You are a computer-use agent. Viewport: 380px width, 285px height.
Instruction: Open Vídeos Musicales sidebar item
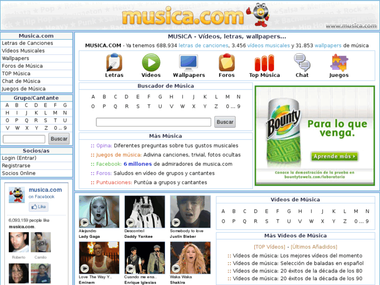pos(24,51)
